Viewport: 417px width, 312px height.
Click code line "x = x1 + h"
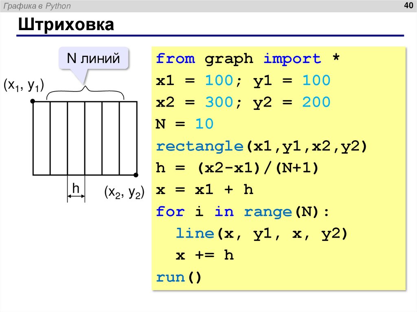[204, 190]
